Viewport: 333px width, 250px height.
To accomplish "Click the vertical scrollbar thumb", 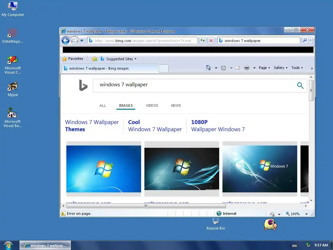I will point(311,90).
